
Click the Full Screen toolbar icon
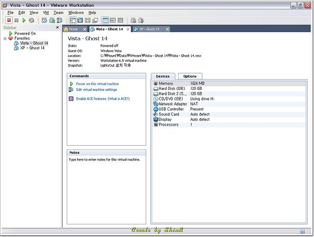click(x=80, y=21)
